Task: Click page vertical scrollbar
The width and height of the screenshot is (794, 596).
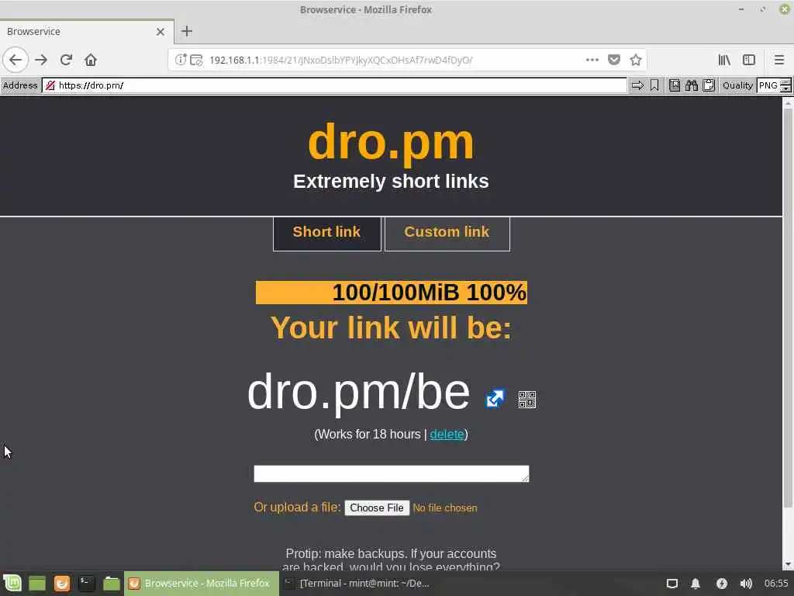Action: pyautogui.click(x=788, y=307)
